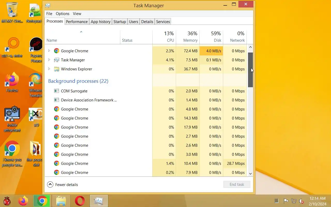Switch to the Details tab

coord(147,22)
